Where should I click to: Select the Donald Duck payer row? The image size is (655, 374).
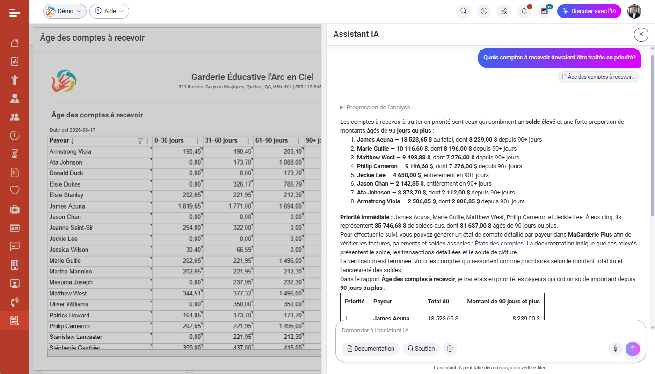point(184,173)
